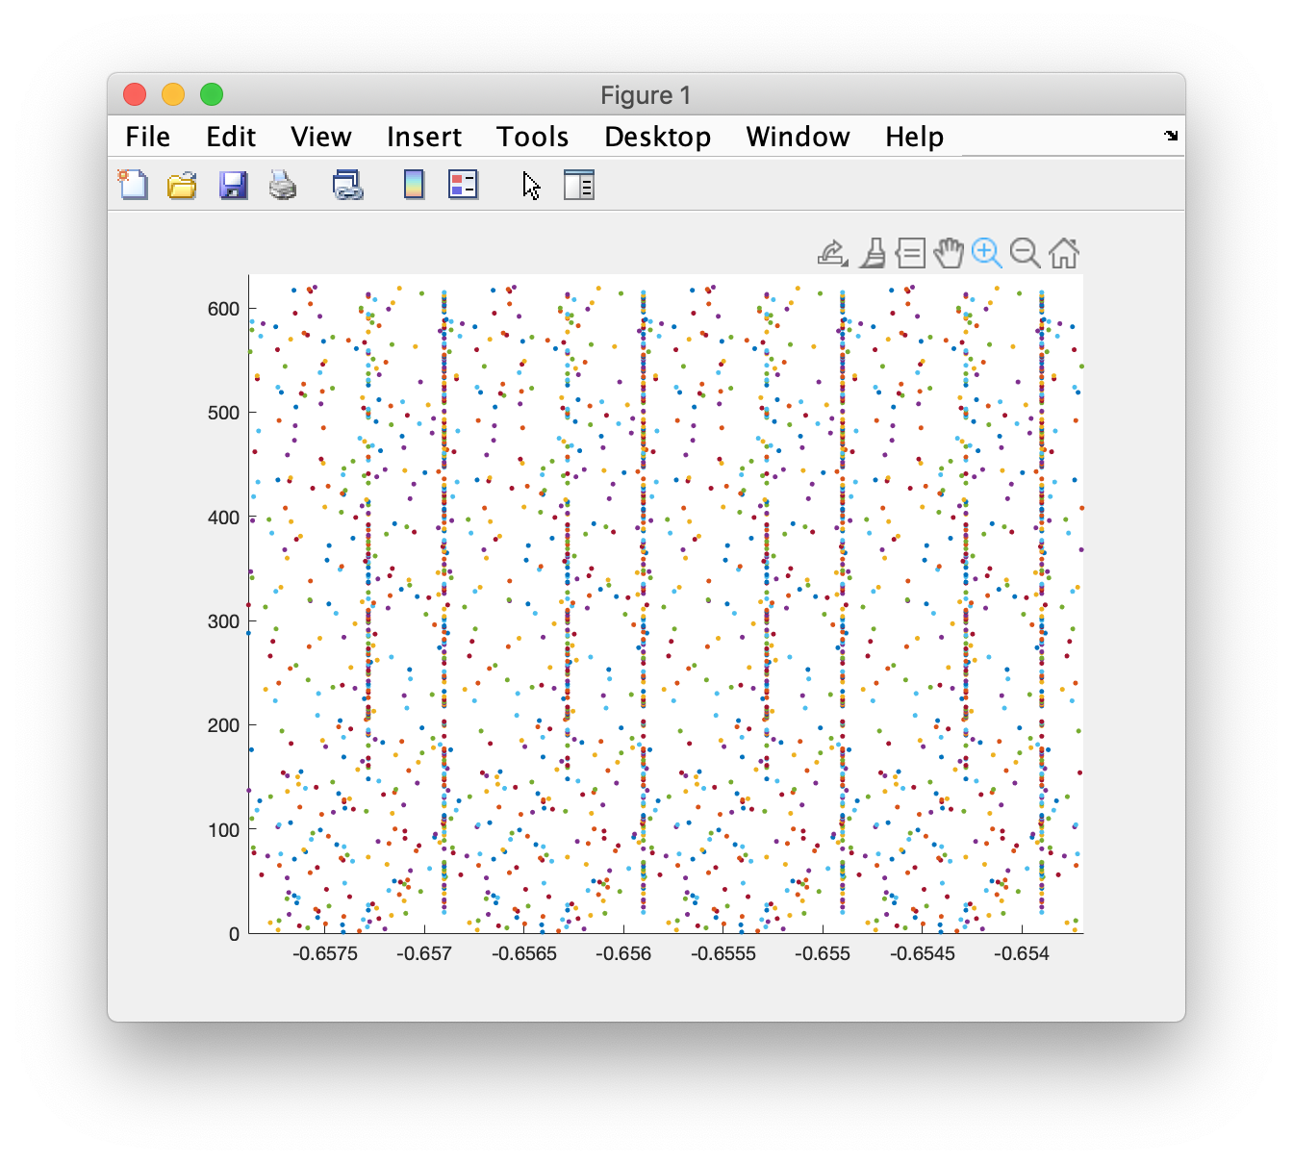The image size is (1293, 1164).
Task: Save the figure using the Save icon
Action: 232,184
